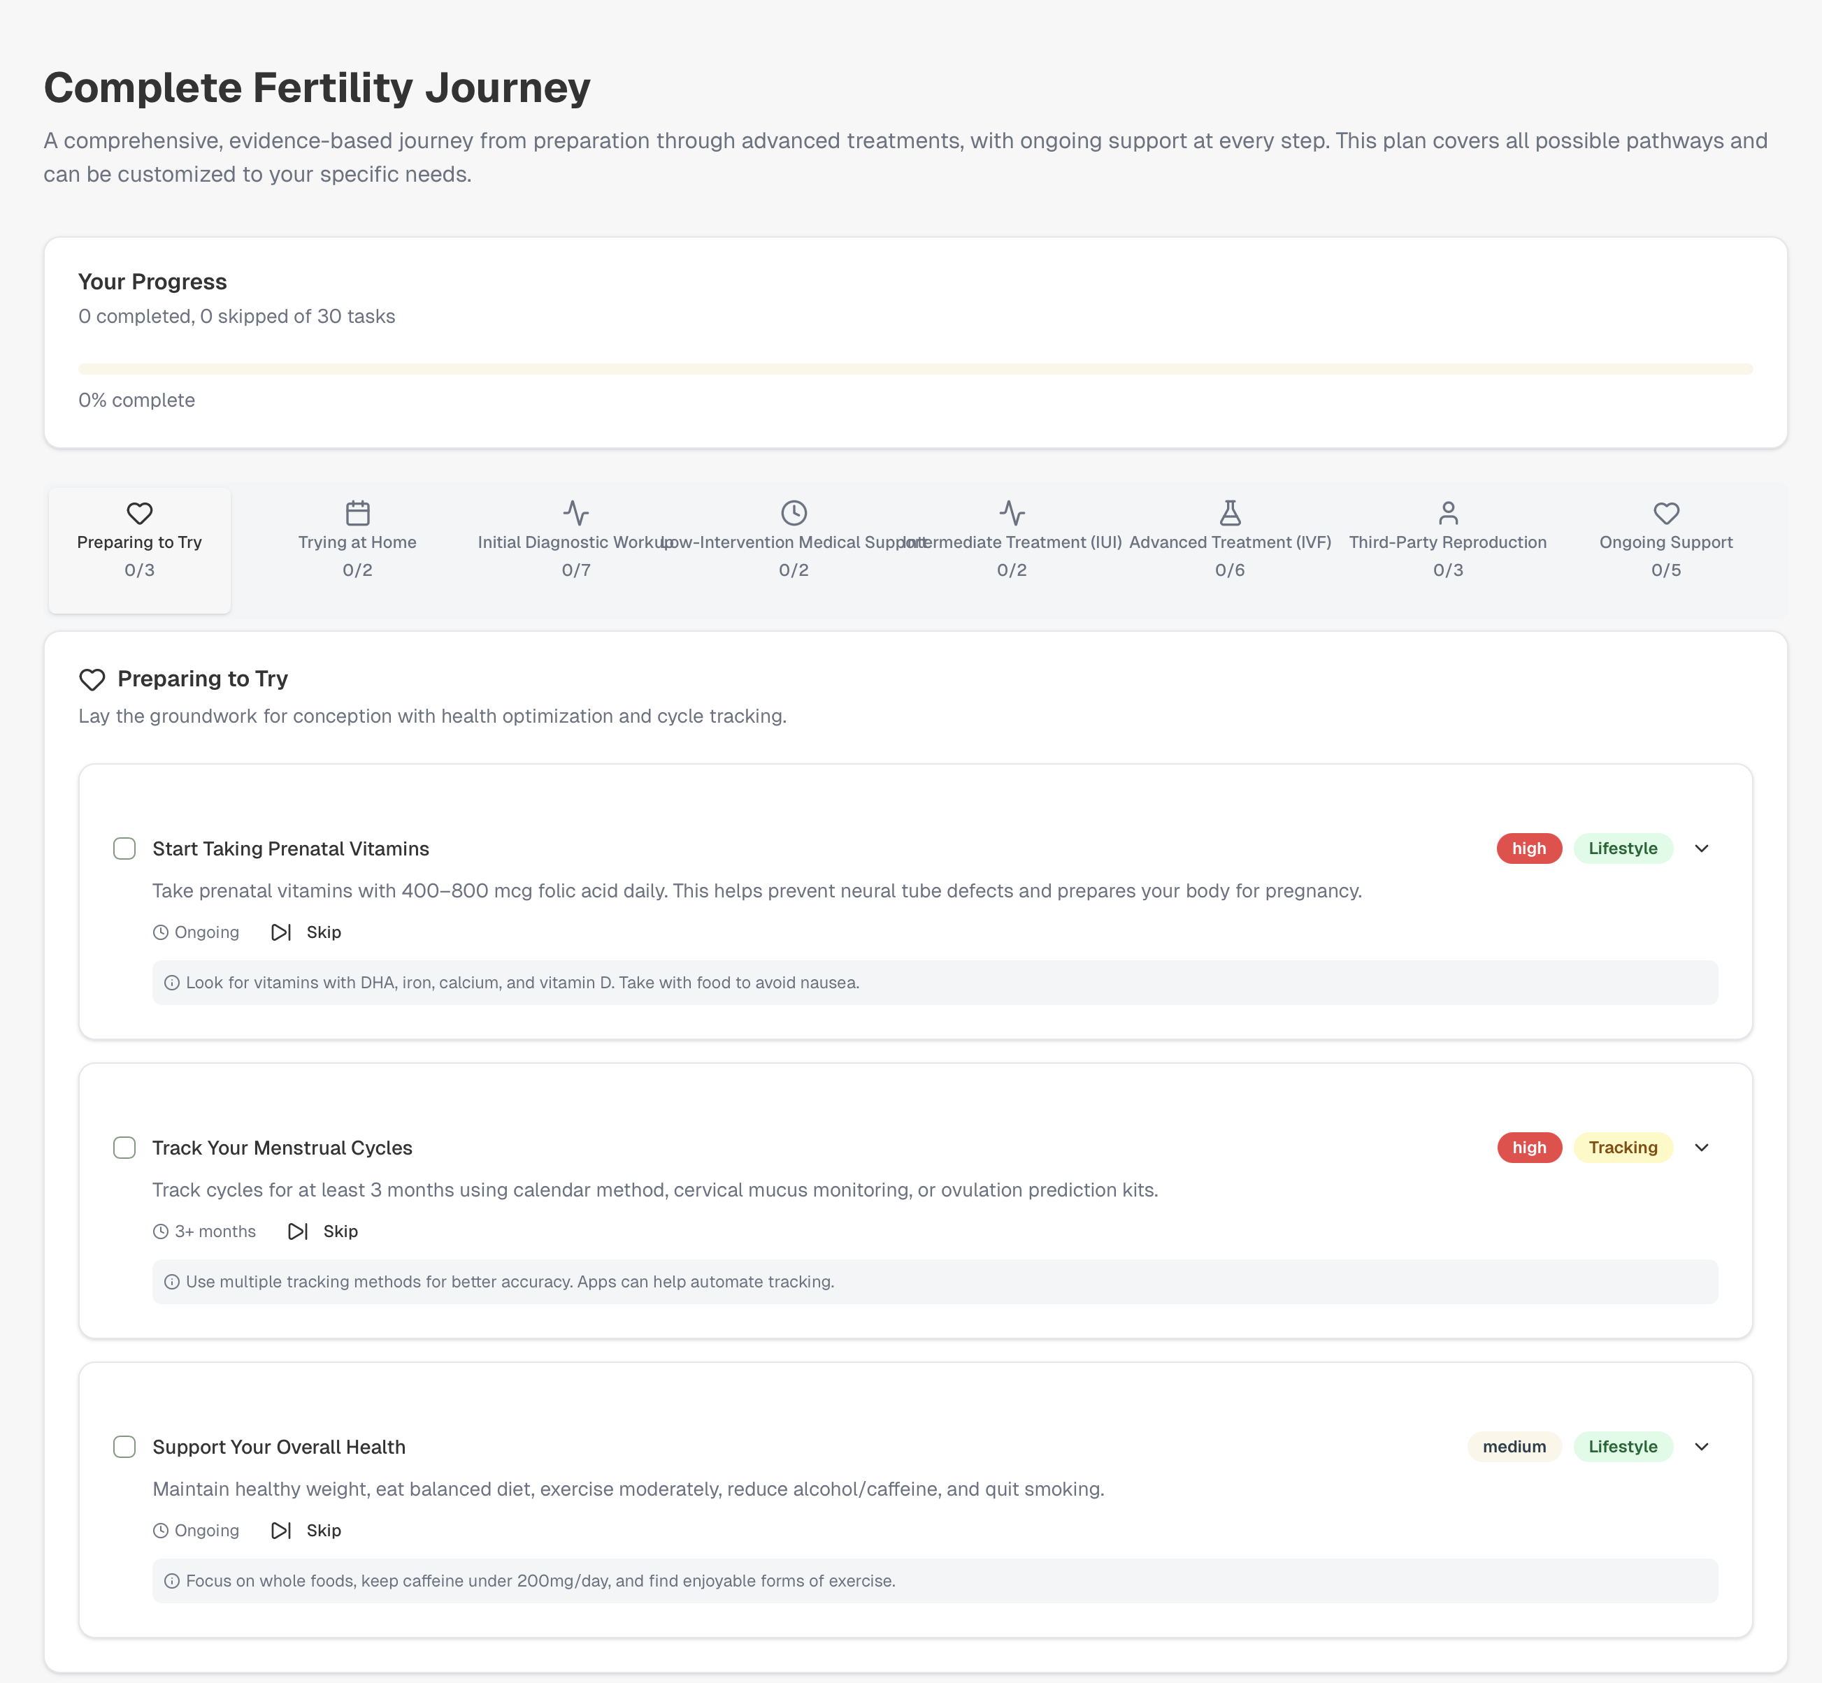
Task: Click the flask icon for Advanced Treatment (IVF)
Action: pyautogui.click(x=1230, y=513)
